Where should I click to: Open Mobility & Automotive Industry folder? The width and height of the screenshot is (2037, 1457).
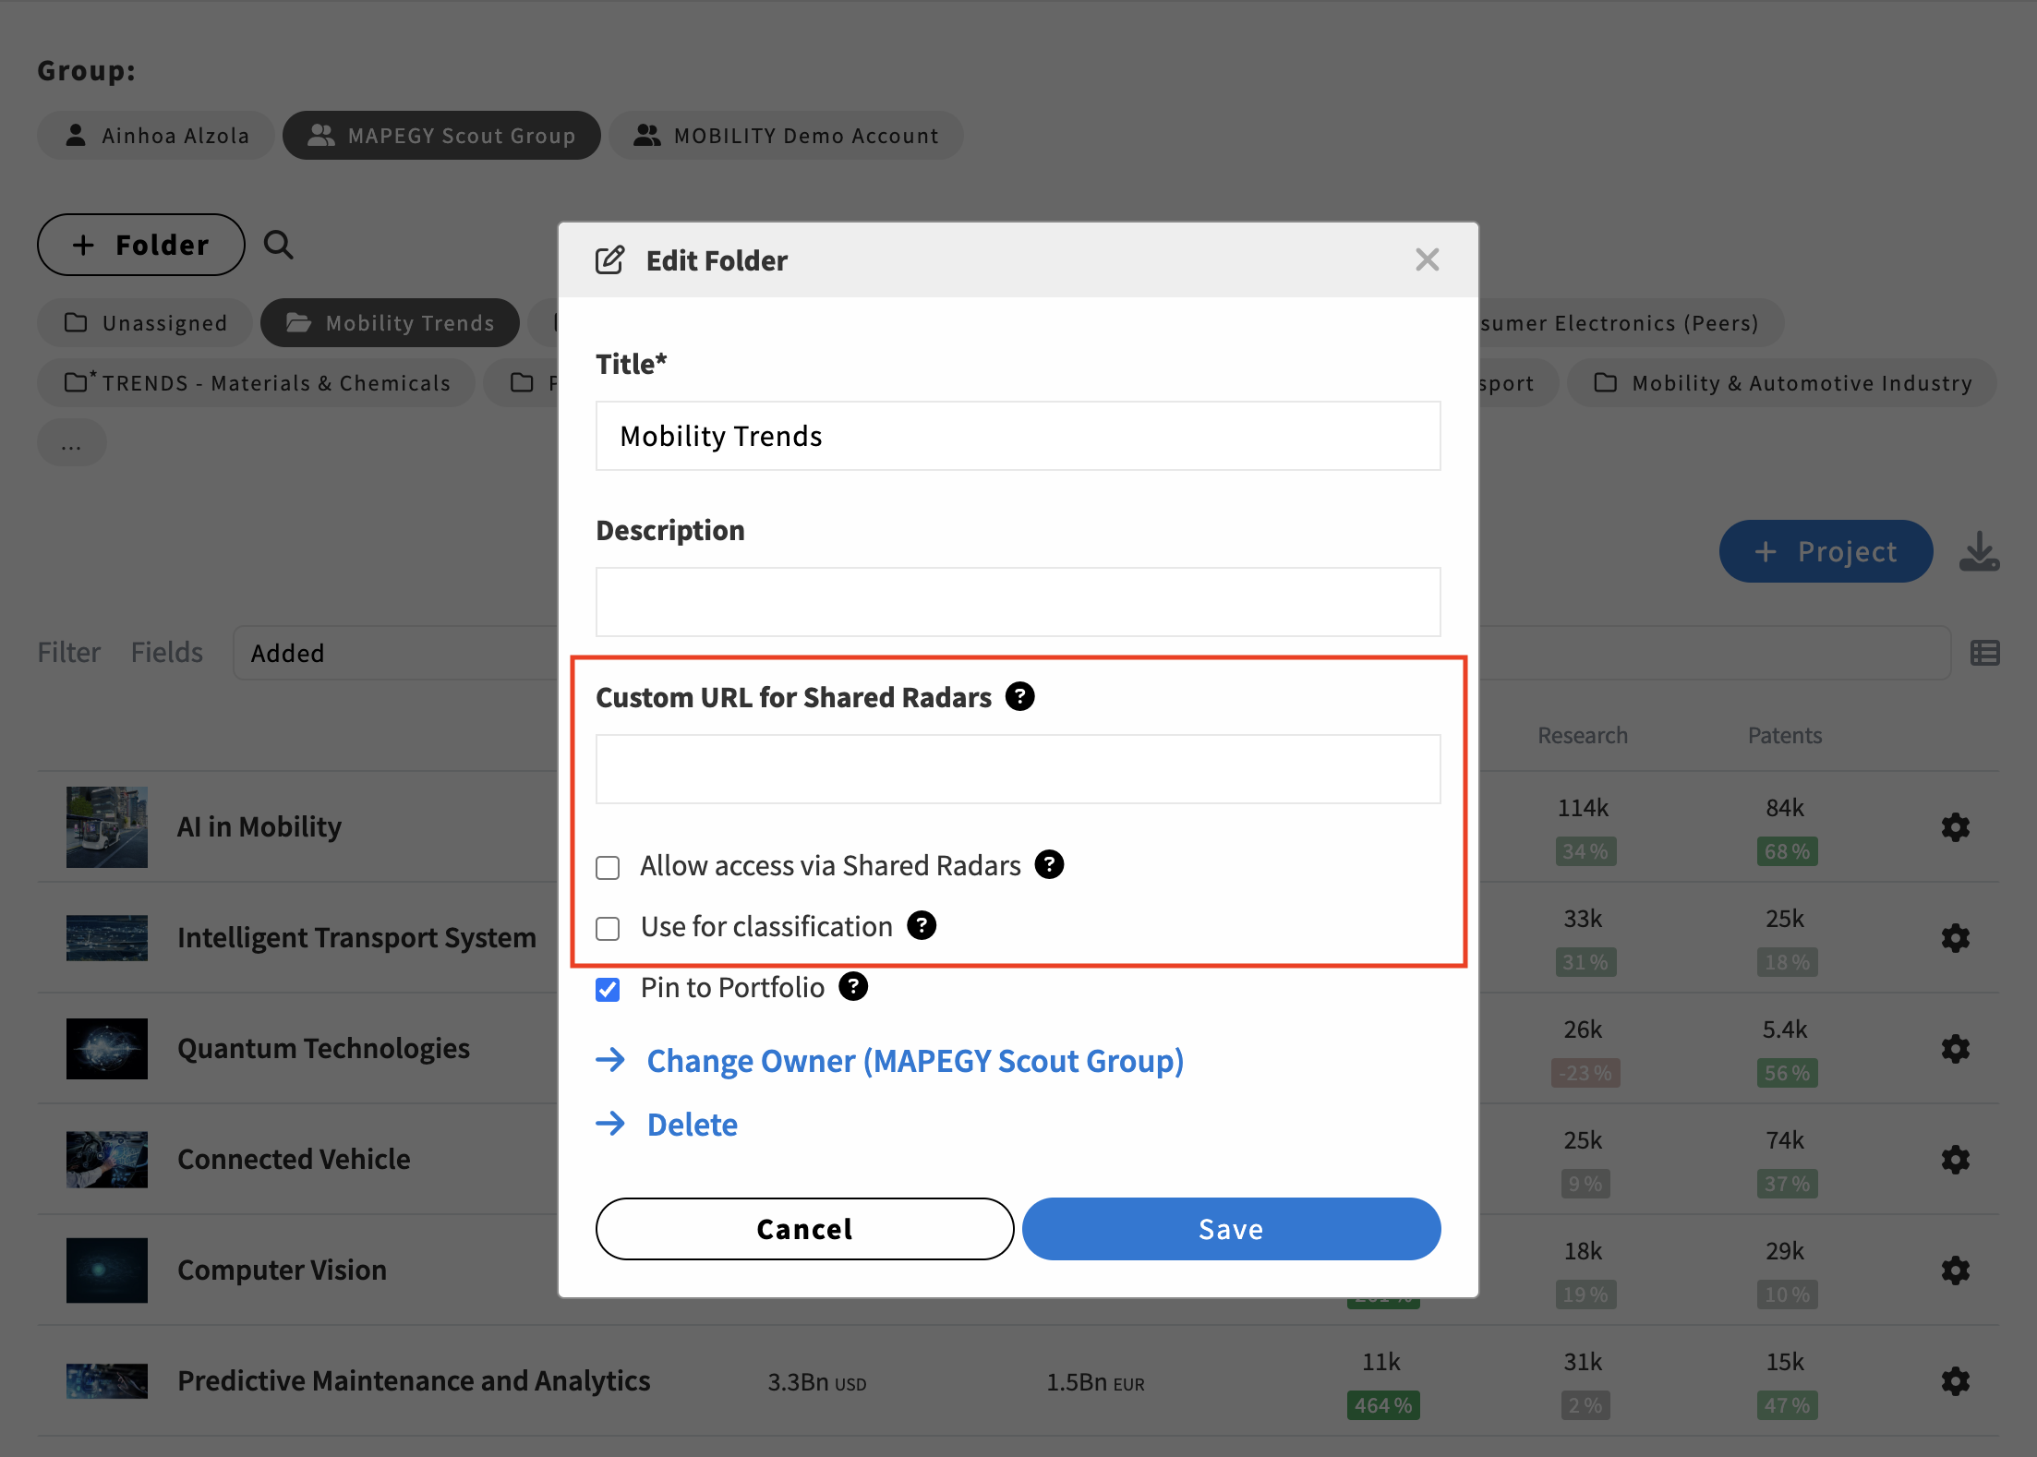click(x=1782, y=383)
